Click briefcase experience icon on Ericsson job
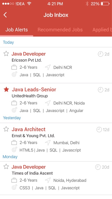Image resolution: width=112 pixels, height=199 pixels. [14, 67]
